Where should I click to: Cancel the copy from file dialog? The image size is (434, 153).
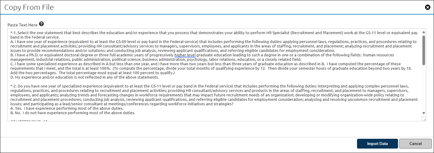click(415, 144)
